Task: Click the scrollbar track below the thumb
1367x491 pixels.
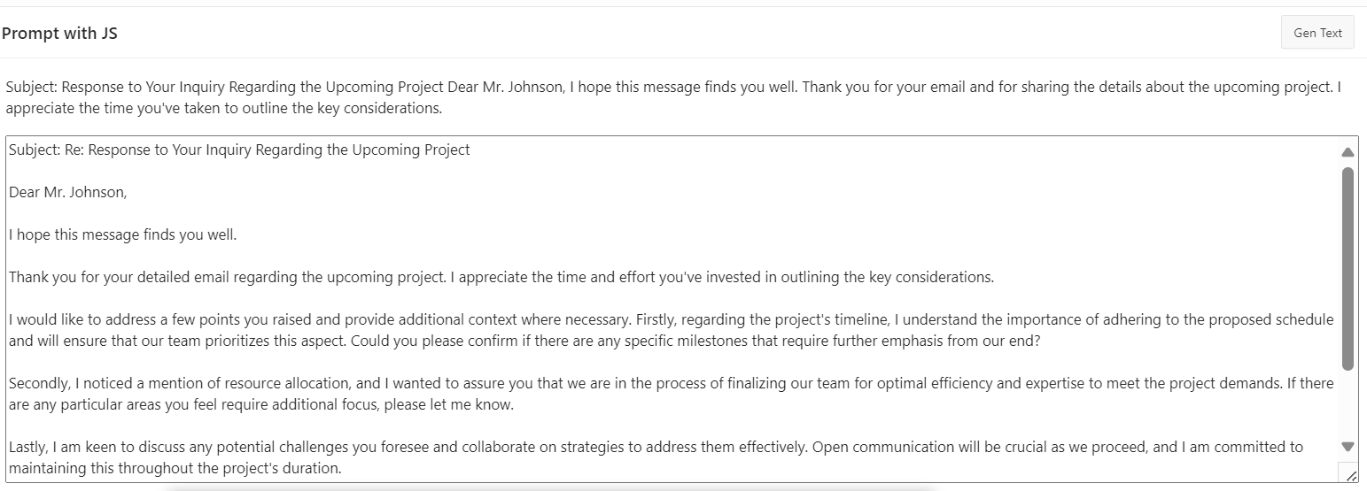Action: pos(1348,407)
